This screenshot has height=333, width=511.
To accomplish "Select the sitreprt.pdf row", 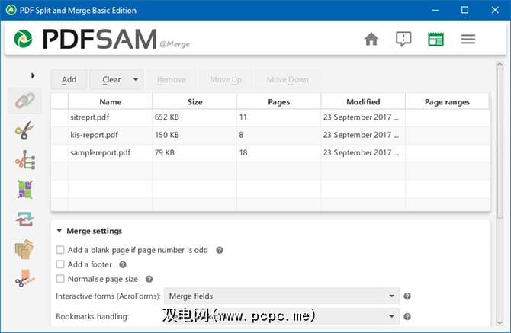I will (271, 117).
